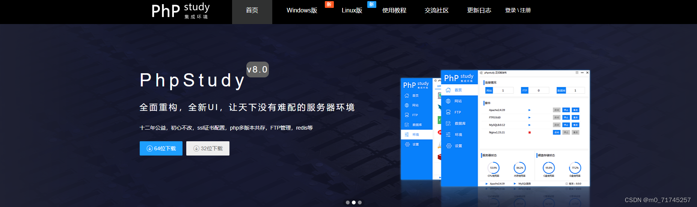The image size is (697, 207).
Task: Select the middle carousel dot
Action: click(x=354, y=202)
